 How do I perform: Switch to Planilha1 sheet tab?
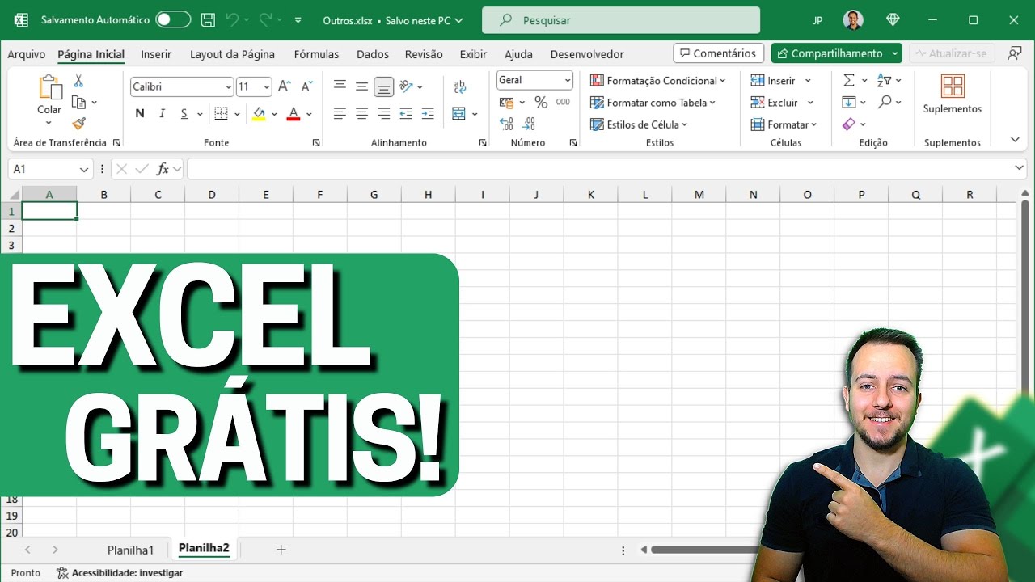point(130,550)
